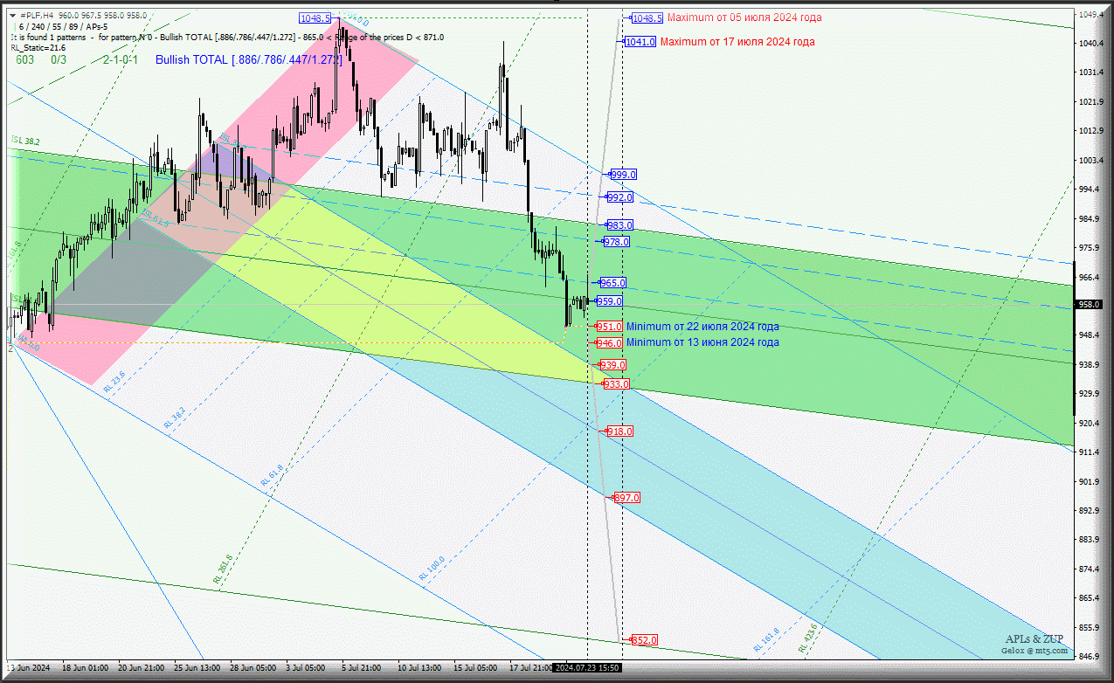Click the Bullish TOTAL pattern title
The image size is (1114, 683).
tap(249, 59)
